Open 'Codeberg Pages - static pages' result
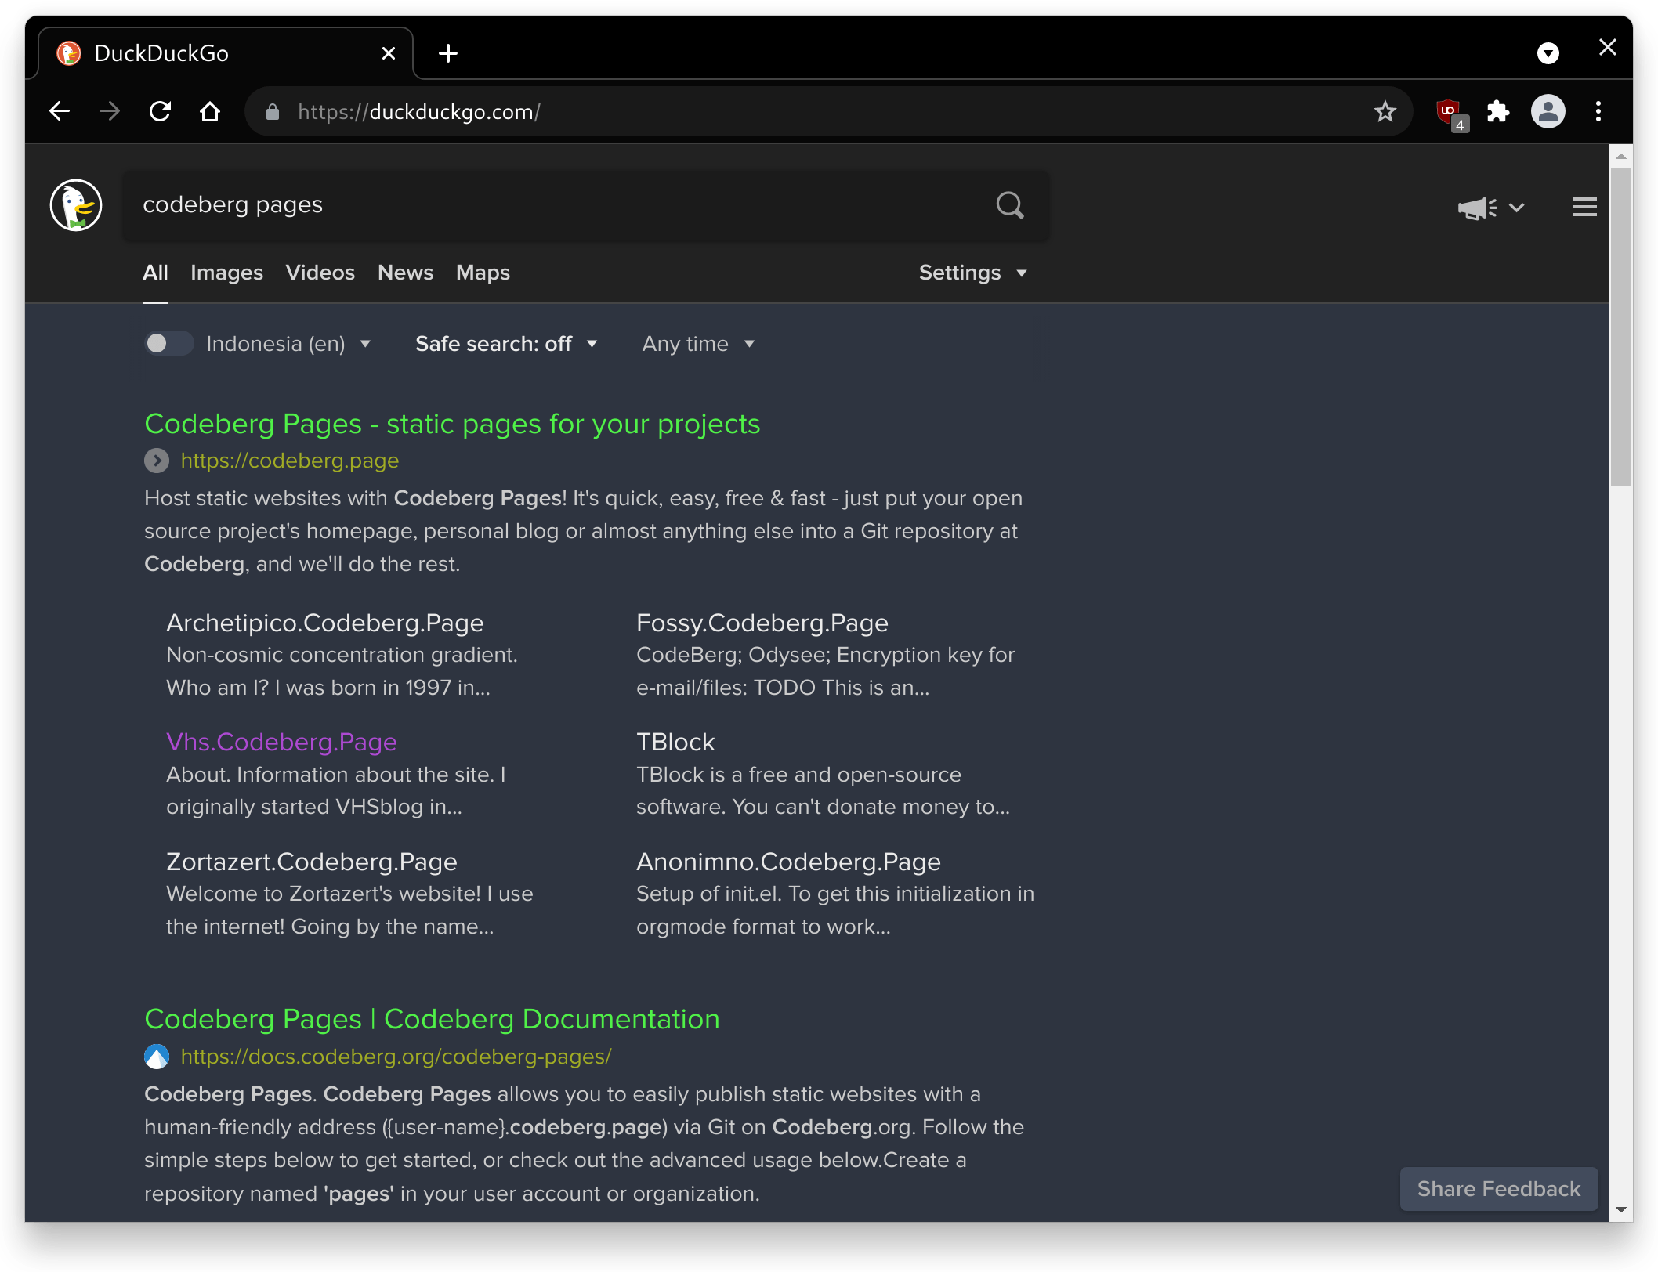The height and width of the screenshot is (1272, 1658). point(452,424)
